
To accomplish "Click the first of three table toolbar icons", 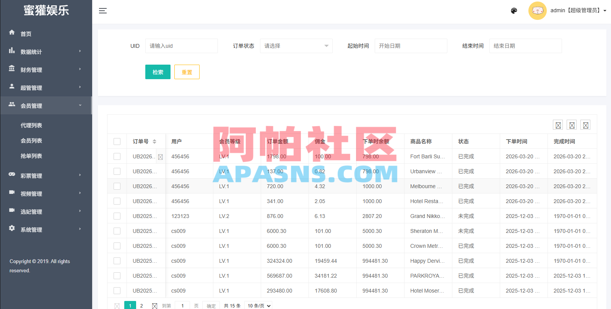I will [558, 125].
